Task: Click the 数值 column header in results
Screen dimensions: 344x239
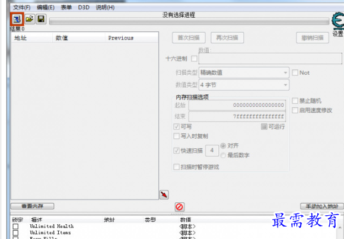Action: point(79,38)
